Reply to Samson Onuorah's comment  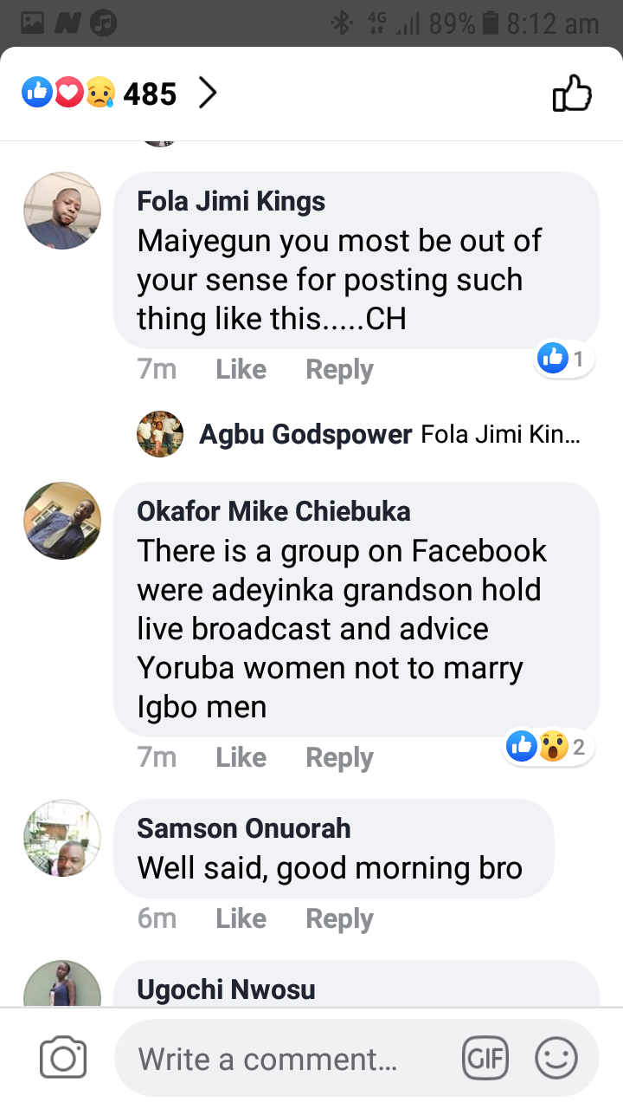(x=339, y=919)
